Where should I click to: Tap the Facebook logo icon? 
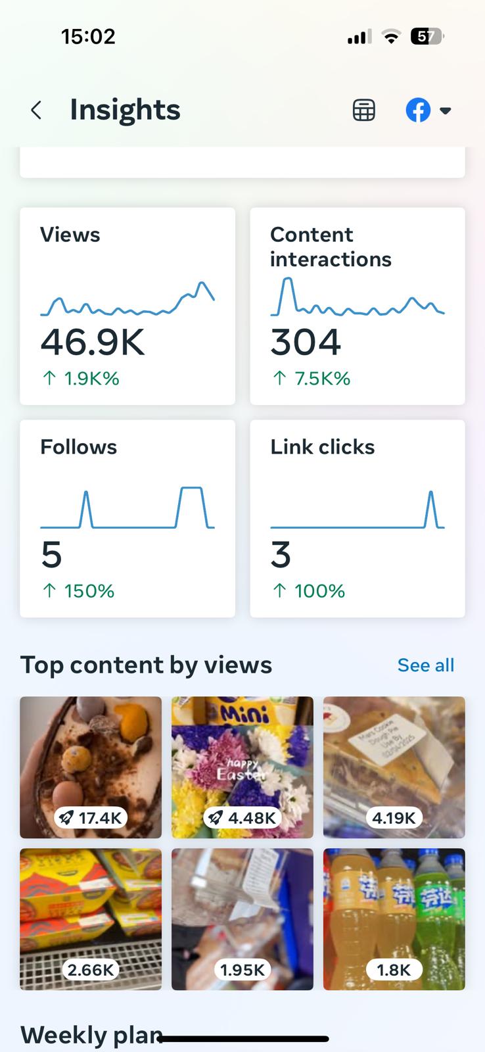point(418,110)
